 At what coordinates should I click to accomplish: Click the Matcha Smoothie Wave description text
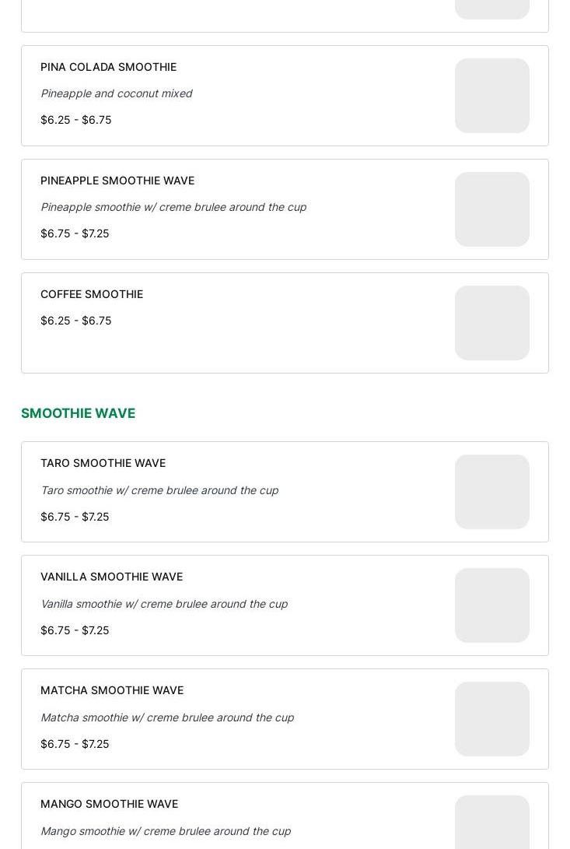tap(166, 717)
